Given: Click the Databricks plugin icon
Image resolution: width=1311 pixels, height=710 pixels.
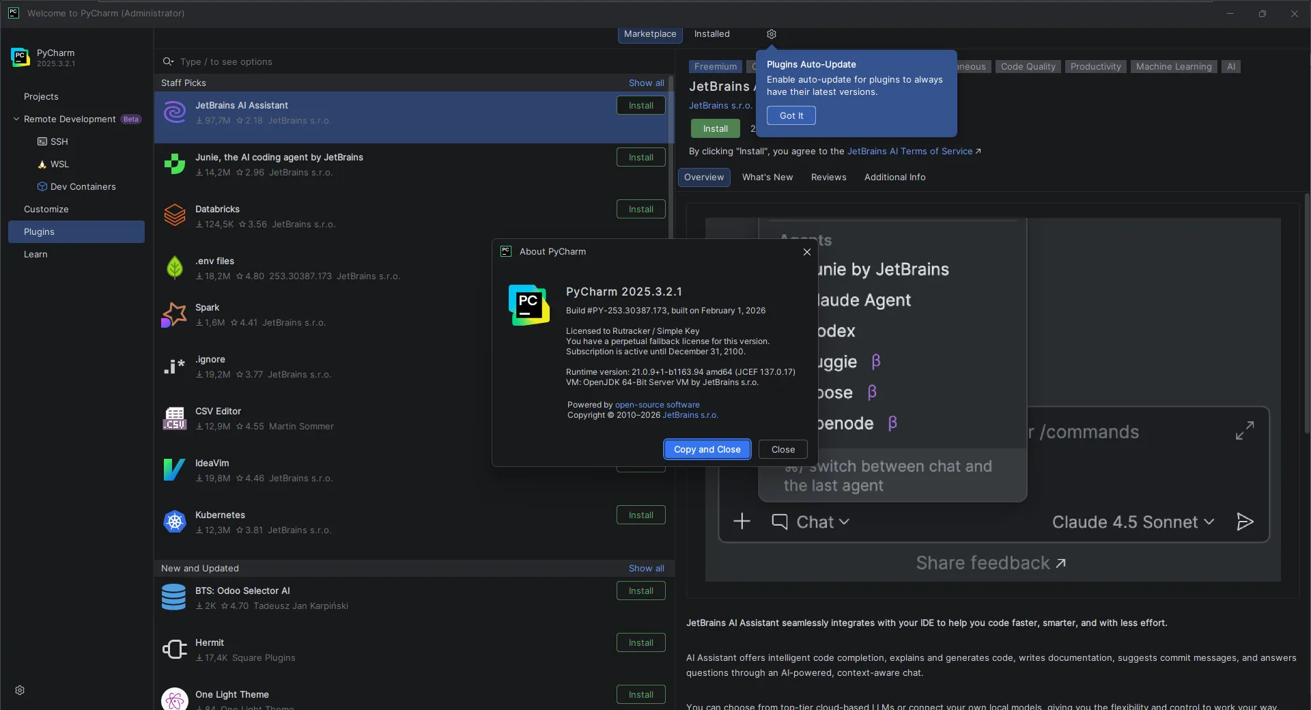Looking at the screenshot, I should coord(175,216).
